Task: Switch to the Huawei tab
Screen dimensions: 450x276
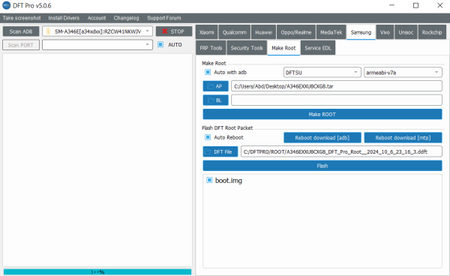Action: coord(263,32)
